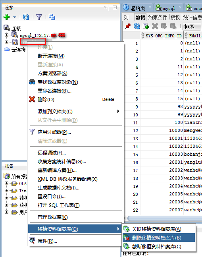Choose 重命名连接(B)... menu entry
Screen dimensions: 202x257
click(x=54, y=91)
